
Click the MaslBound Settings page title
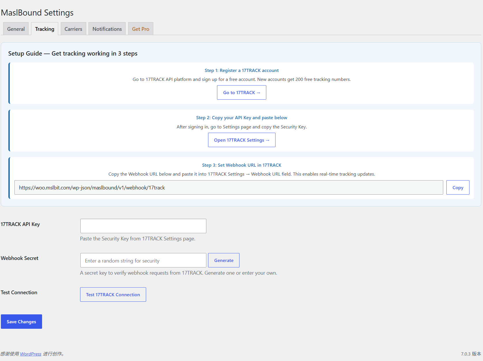point(37,13)
